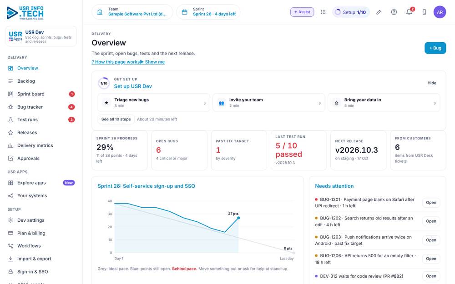Click the Backlog list icon in sidebar
455x284 pixels.
point(10,81)
